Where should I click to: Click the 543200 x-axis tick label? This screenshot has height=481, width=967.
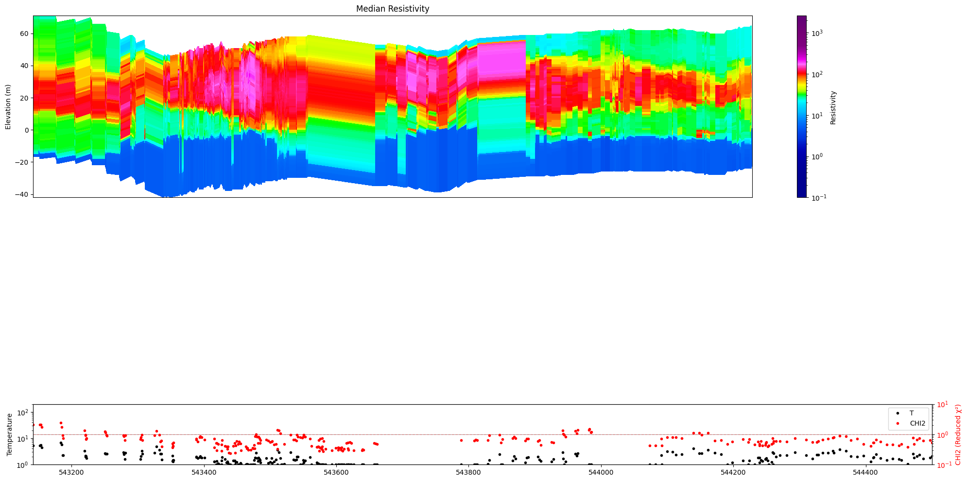71,472
